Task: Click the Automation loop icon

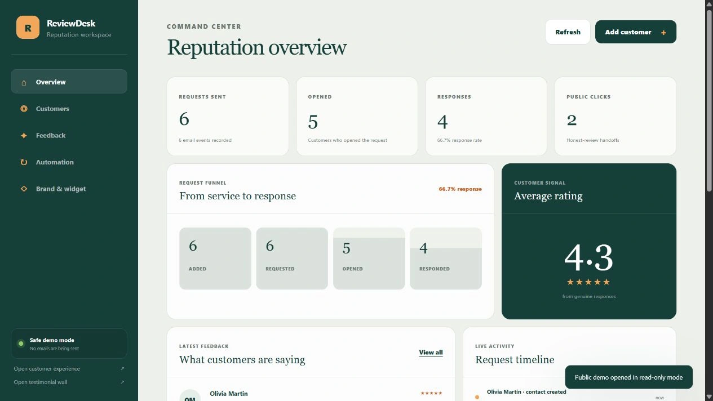Action: [x=24, y=162]
